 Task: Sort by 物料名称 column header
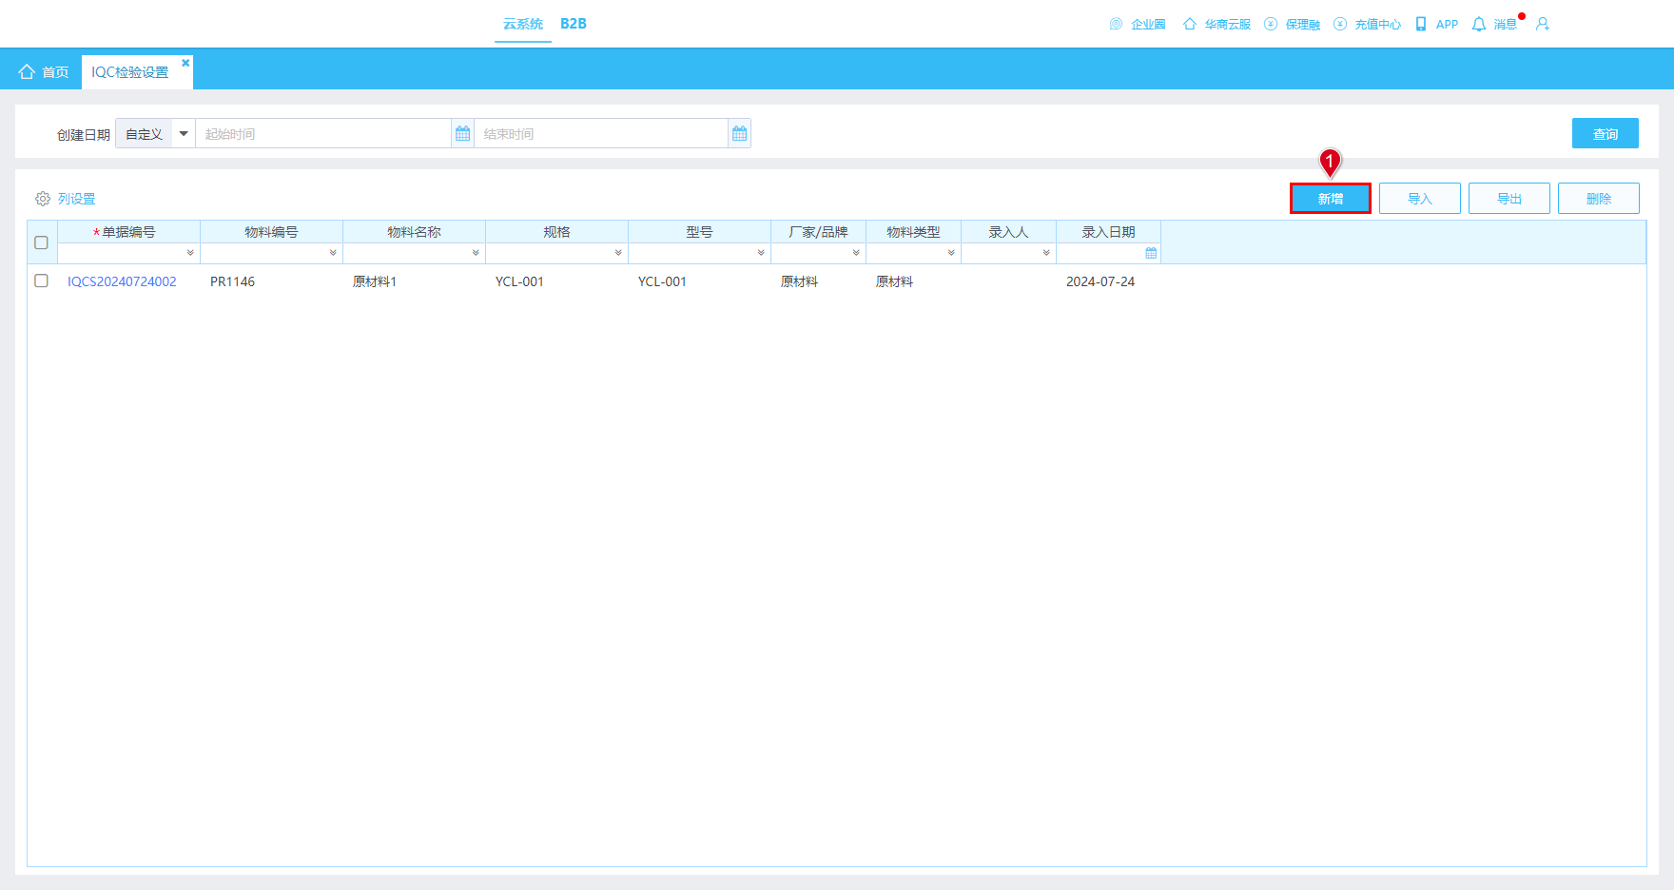[414, 232]
